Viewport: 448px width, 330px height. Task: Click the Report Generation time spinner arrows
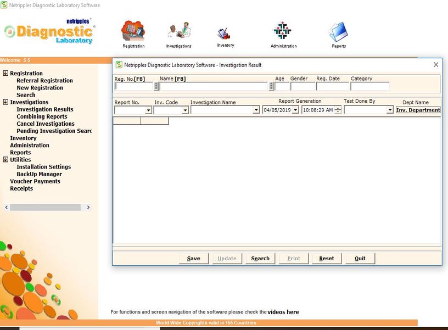(x=338, y=110)
